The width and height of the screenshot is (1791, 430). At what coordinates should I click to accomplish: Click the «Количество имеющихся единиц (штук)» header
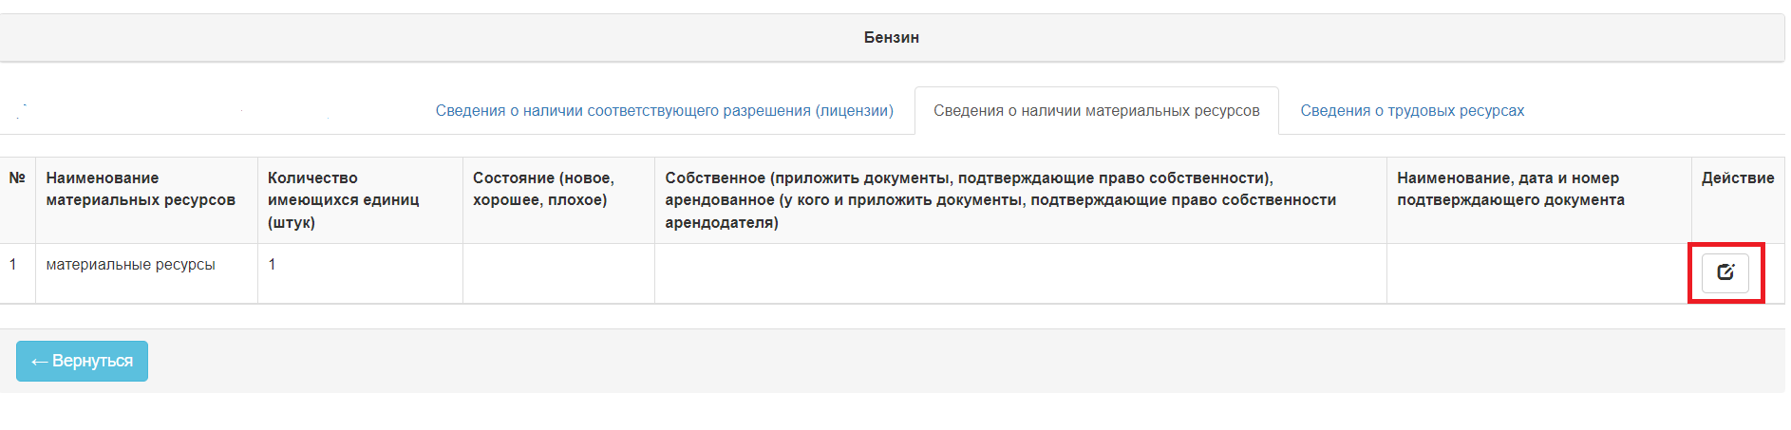pos(343,200)
